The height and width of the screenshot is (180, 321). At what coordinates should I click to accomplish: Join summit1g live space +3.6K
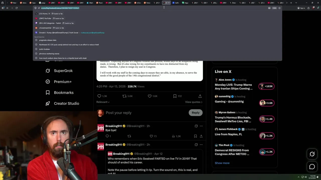point(266,103)
